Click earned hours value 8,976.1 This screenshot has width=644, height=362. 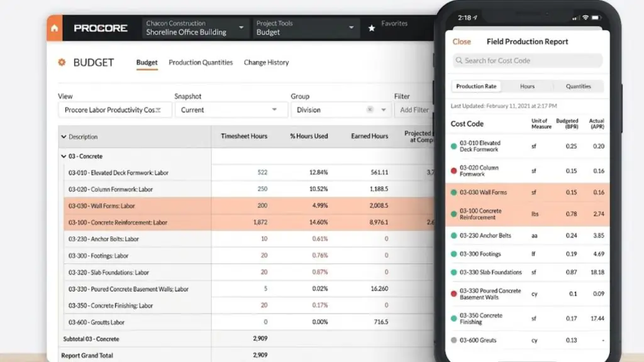pyautogui.click(x=379, y=222)
